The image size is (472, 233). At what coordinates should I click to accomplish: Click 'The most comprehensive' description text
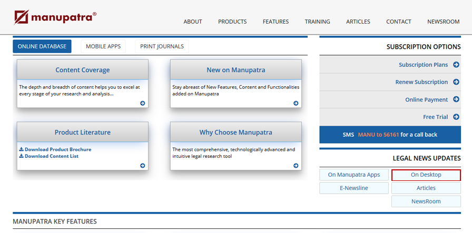[x=233, y=153]
